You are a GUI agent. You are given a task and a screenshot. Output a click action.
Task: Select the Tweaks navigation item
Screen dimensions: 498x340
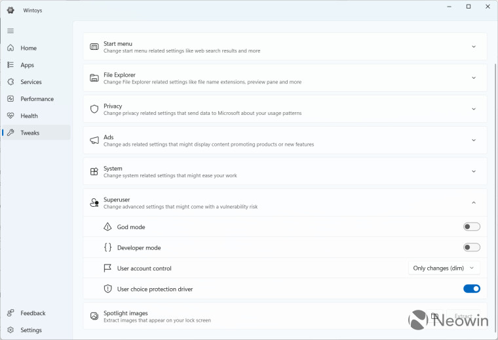coord(36,133)
